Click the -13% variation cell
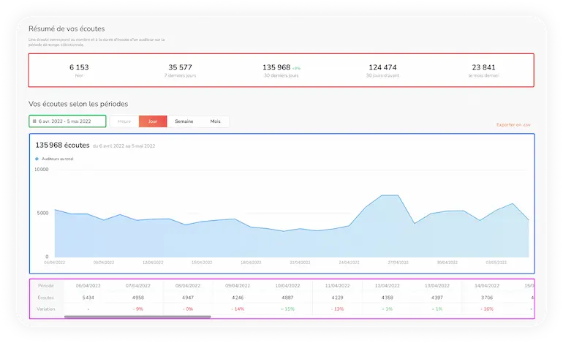This screenshot has width=563, height=343. 337,309
